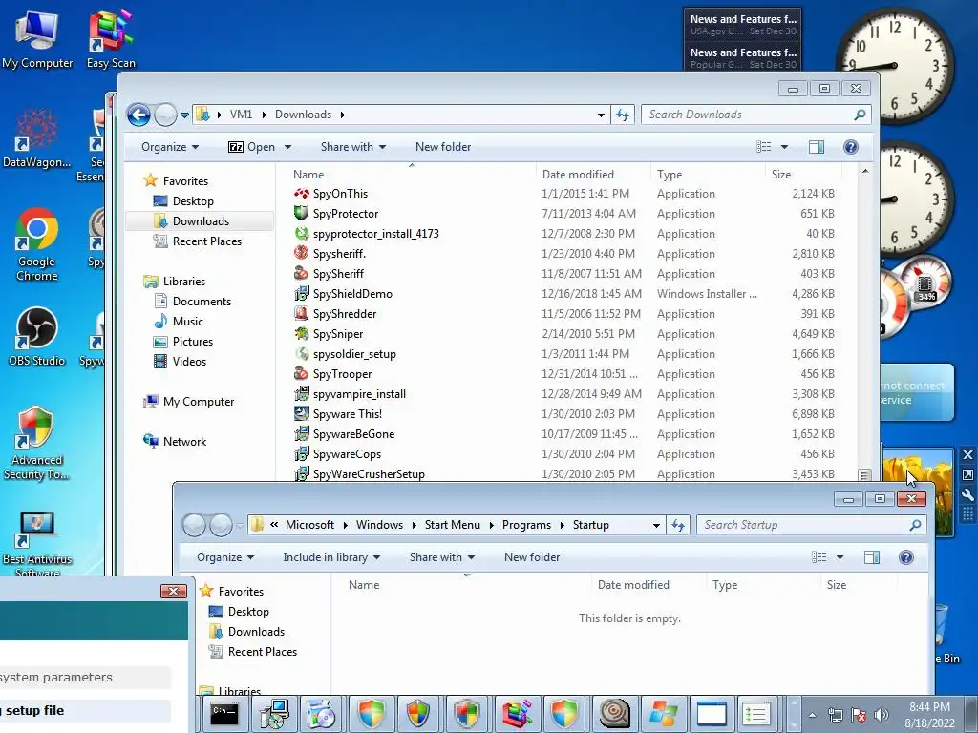Select the SpyOnThis application file
The height and width of the screenshot is (733, 978).
click(340, 194)
